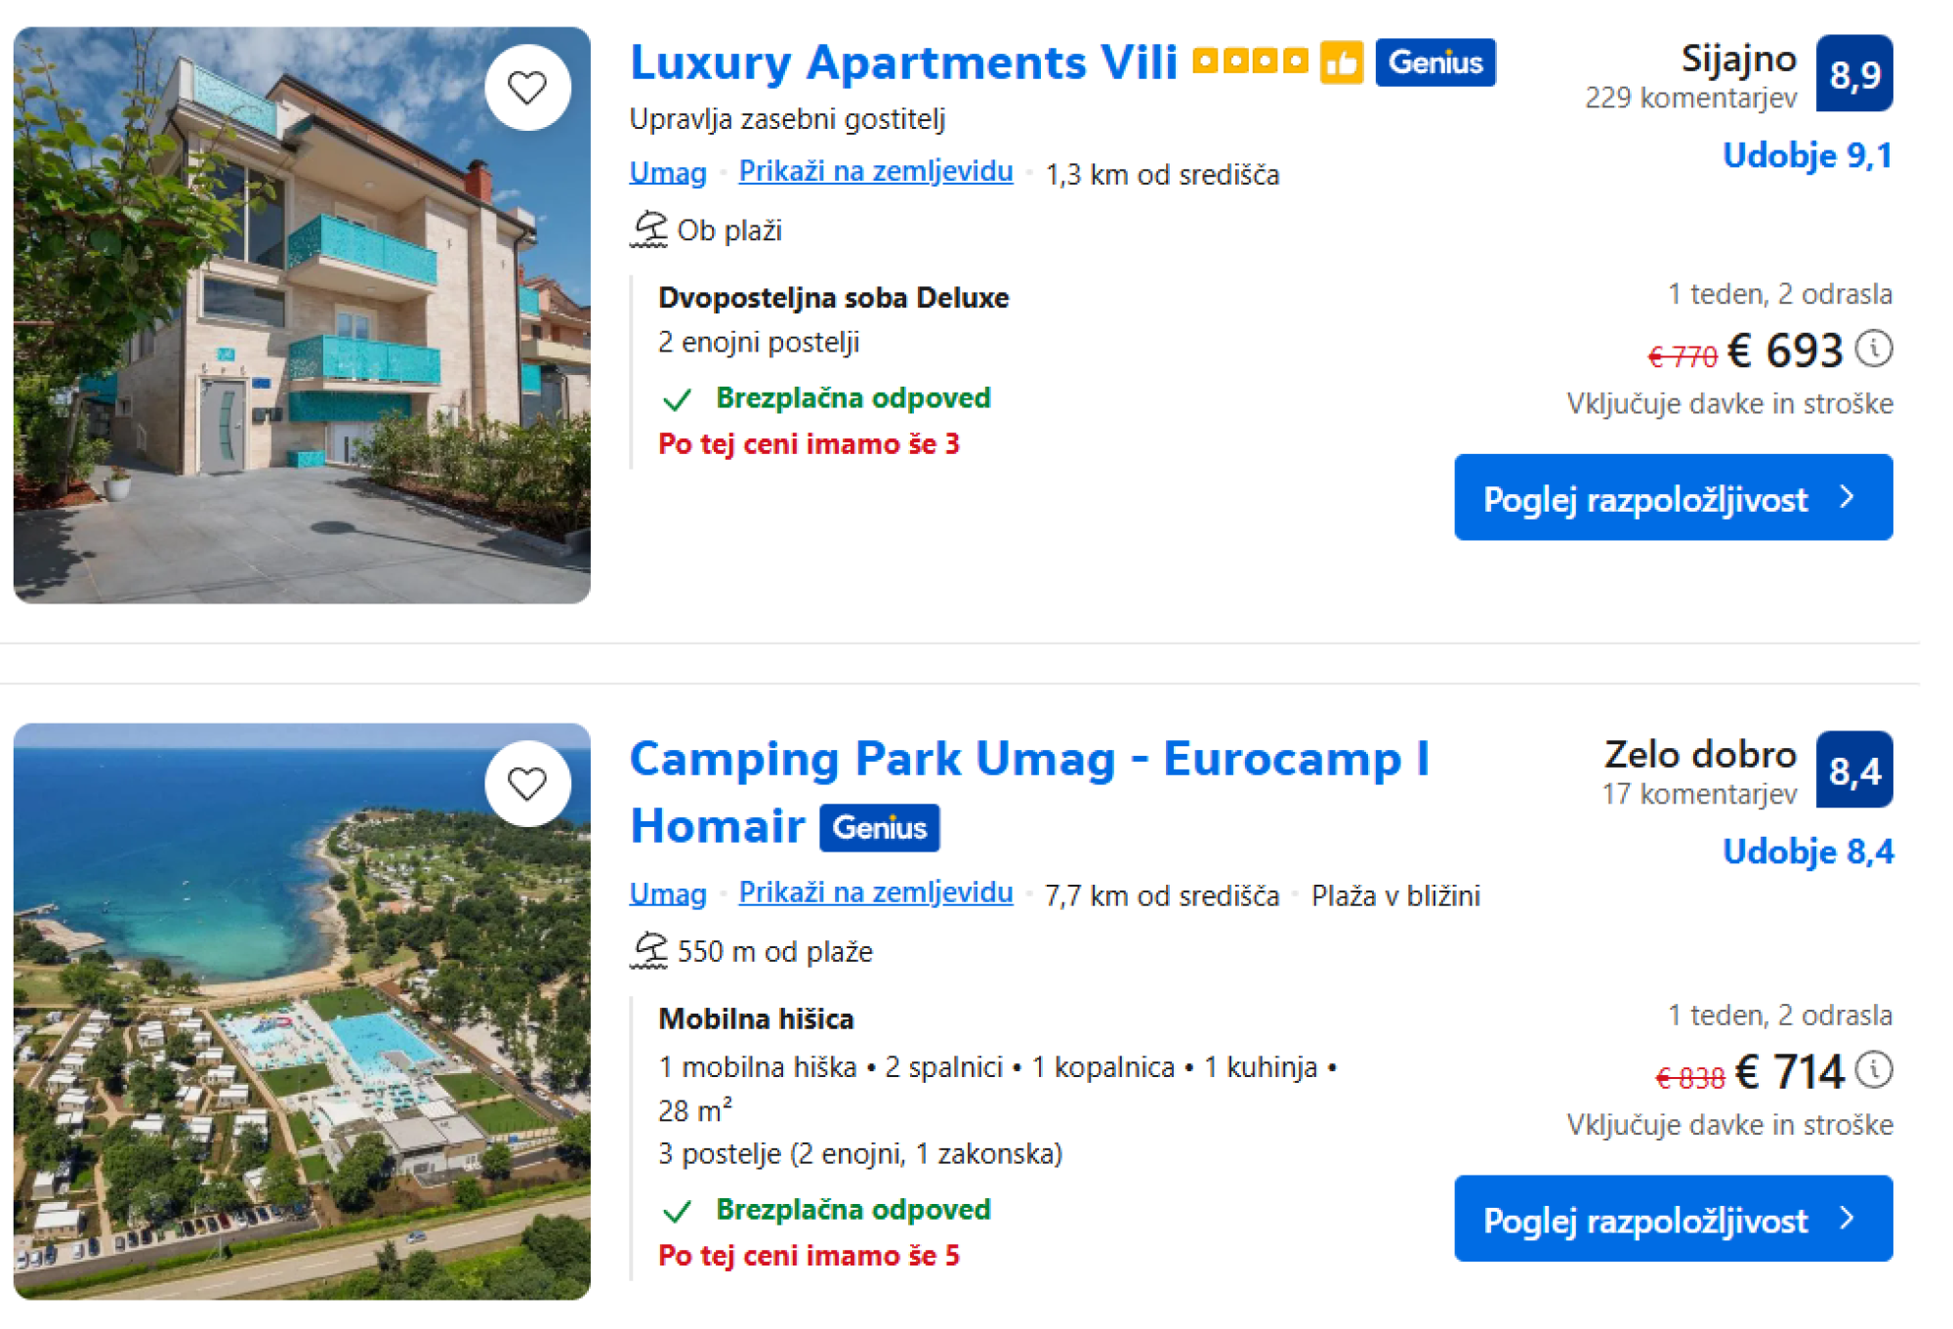Screen dimensions: 1953x1329
Task: Click Umag location link for Luxury Apartments
Action: click(x=668, y=173)
